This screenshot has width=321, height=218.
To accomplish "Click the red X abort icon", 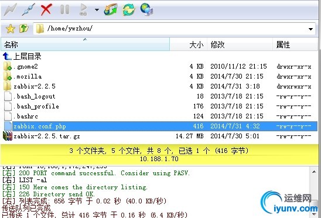I will (x=46, y=9).
